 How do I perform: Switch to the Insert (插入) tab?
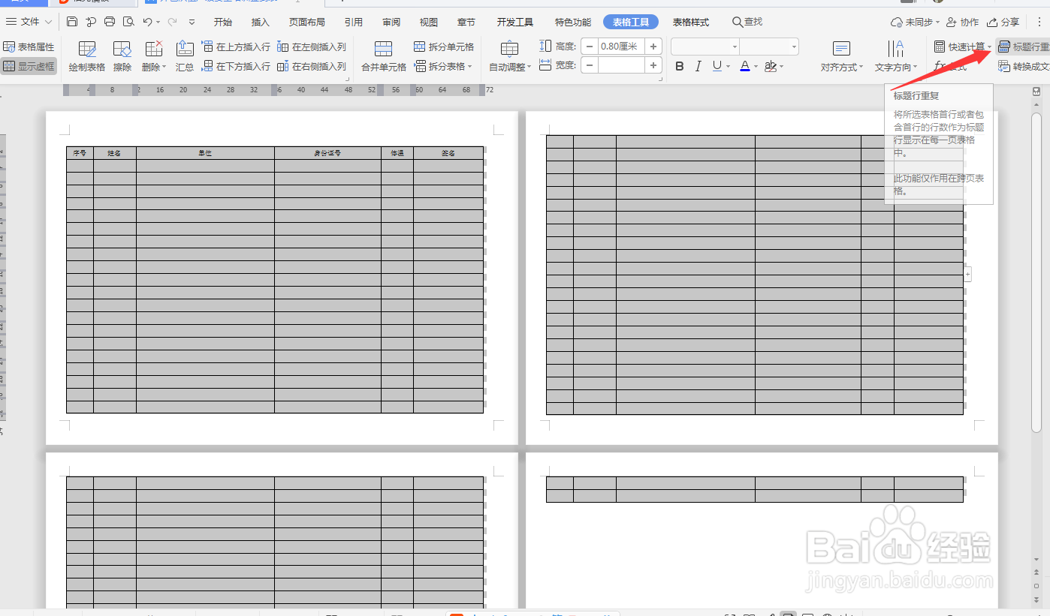(x=261, y=23)
